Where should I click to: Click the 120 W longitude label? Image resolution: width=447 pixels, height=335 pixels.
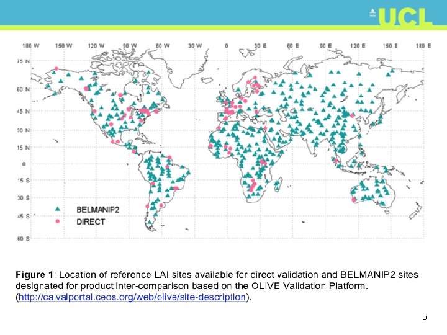point(96,46)
